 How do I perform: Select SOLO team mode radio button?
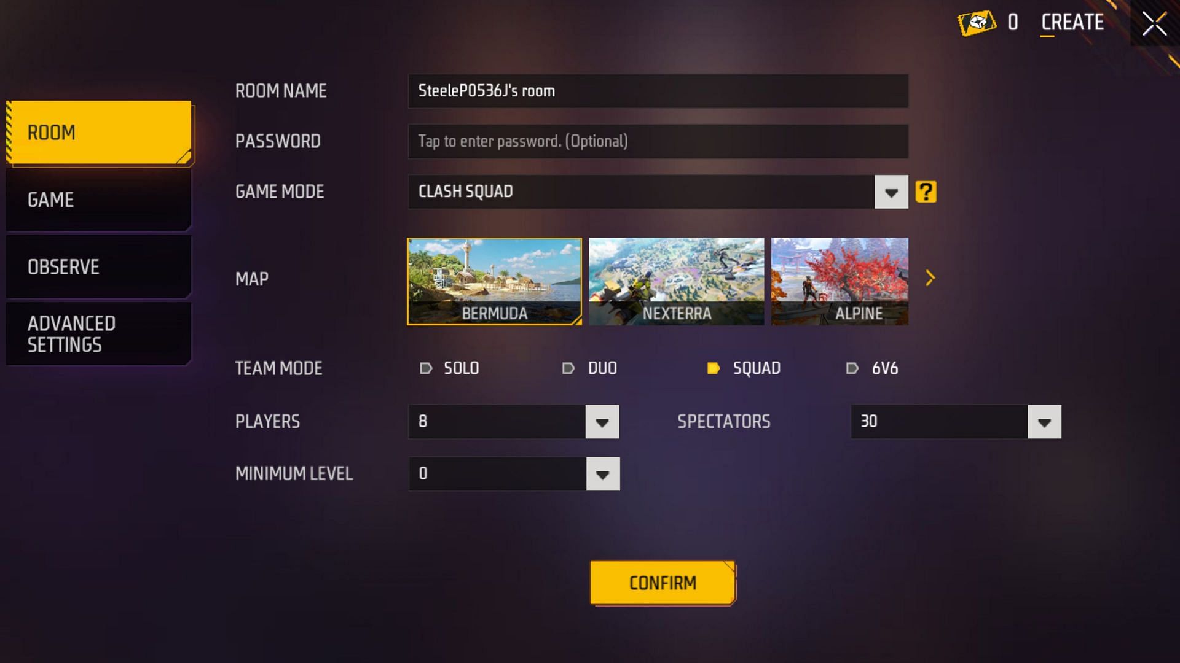pyautogui.click(x=425, y=368)
